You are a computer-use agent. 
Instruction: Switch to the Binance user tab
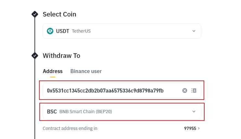[x=86, y=71]
